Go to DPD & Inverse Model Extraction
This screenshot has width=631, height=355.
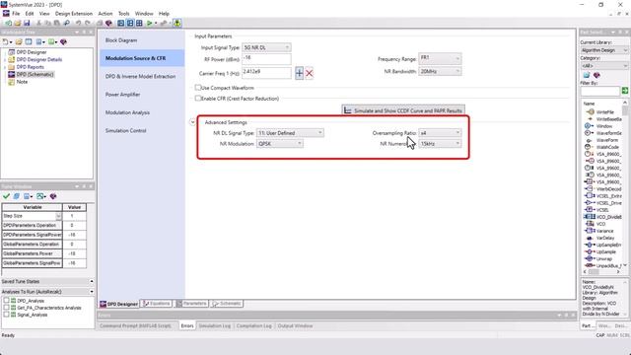click(140, 76)
